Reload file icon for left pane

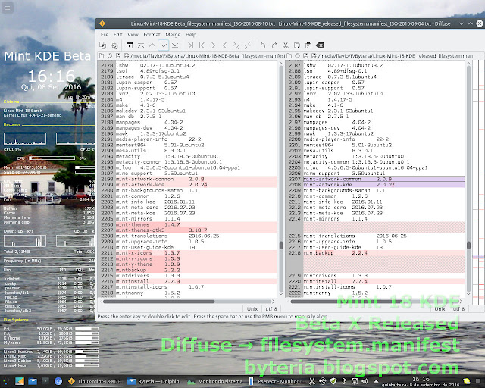pos(110,55)
